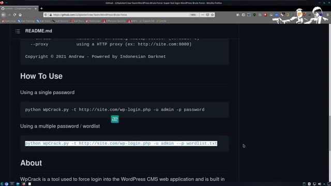Click the Firefox icon in the taskbar

24,184
